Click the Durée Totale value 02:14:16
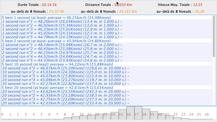This screenshot has width=217, height=122. pyautogui.click(x=49, y=5)
